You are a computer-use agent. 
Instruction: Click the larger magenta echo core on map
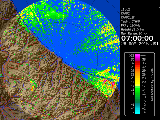(113, 84)
